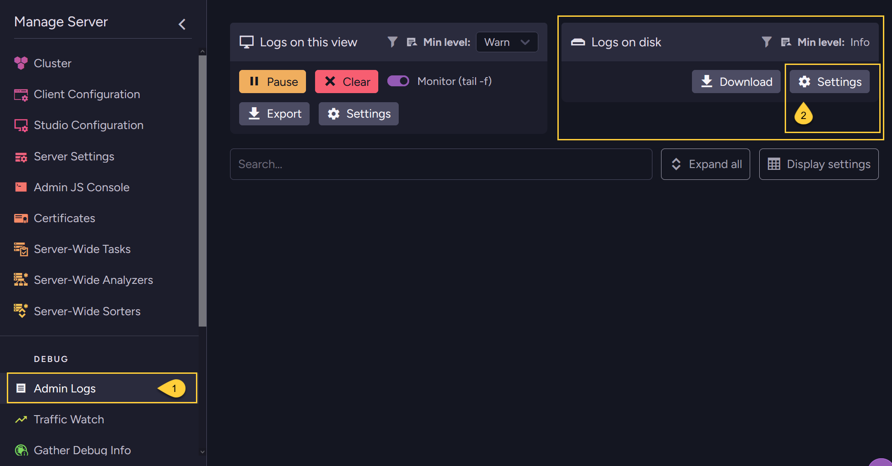
Task: Click min level icon in Logs on disk
Action: coord(786,42)
